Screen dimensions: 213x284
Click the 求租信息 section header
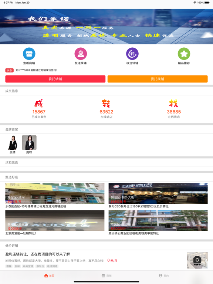(11, 163)
